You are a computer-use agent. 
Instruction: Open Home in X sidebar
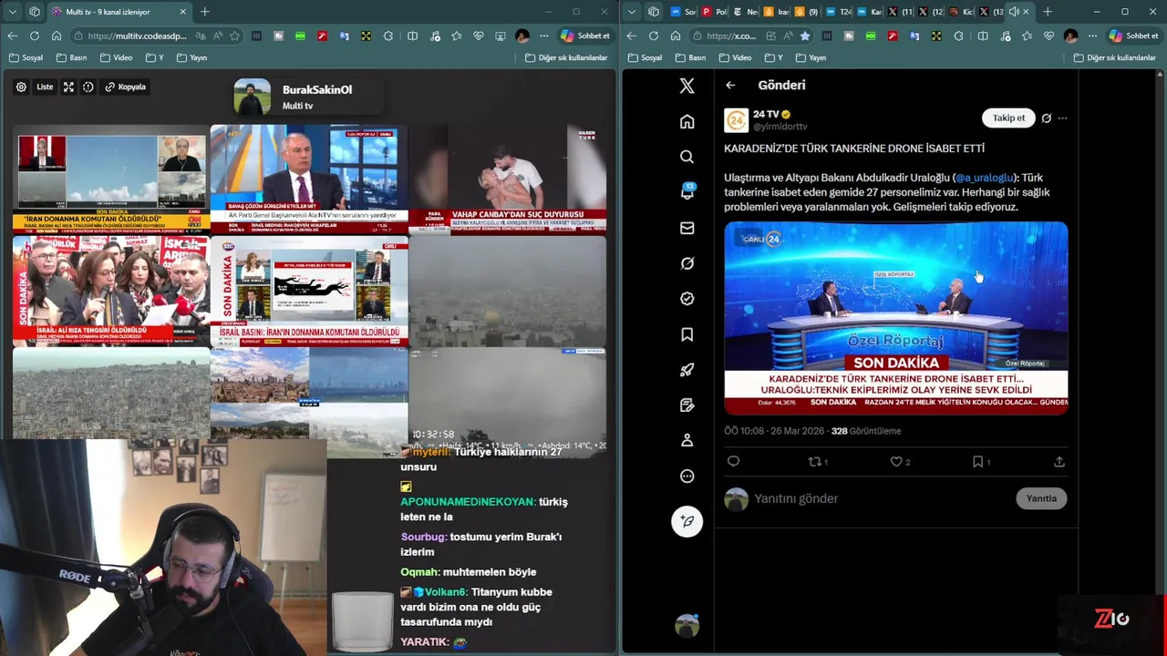[687, 121]
